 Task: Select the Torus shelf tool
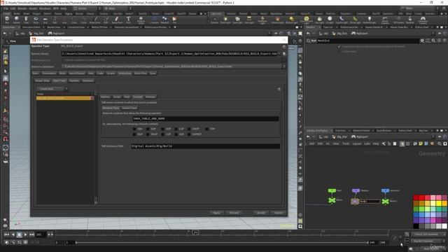pyautogui.click(x=36, y=20)
